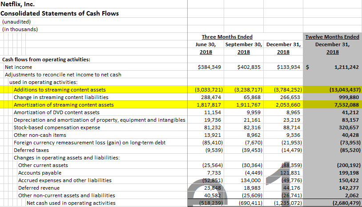362x207 pixels.
Task: Select 'Other non-current assets and liabilities' label
Action: (67, 195)
